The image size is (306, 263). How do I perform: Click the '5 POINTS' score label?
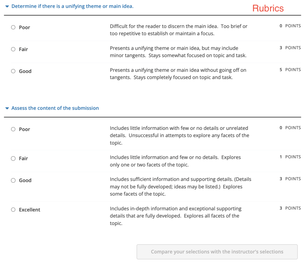tap(290, 70)
